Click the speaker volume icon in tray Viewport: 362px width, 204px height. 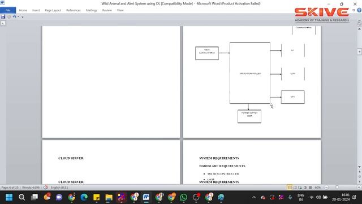pos(318,197)
